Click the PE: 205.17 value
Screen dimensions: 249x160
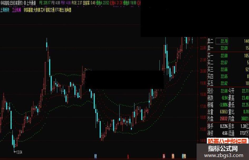pyautogui.click(x=45, y=3)
